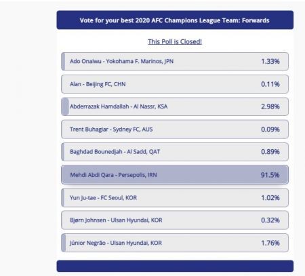
Task: Click the 0.11% result for Alan
Action: coord(270,84)
